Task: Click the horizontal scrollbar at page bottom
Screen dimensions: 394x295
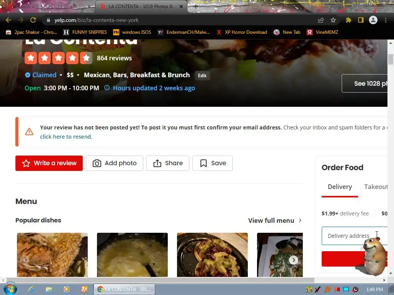Action: [160, 280]
